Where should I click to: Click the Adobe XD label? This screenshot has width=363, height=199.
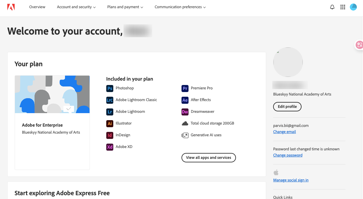coord(124,147)
